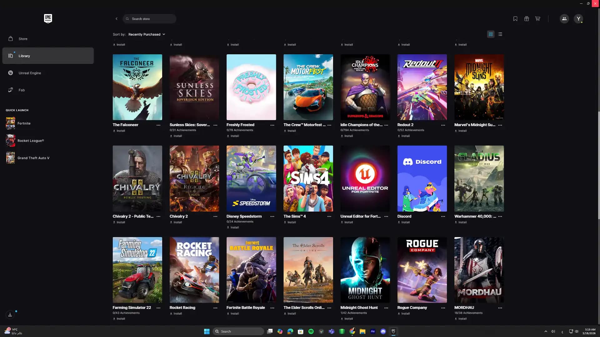Open Windows Start menu
Viewport: 600px width, 337px height.
(207, 331)
